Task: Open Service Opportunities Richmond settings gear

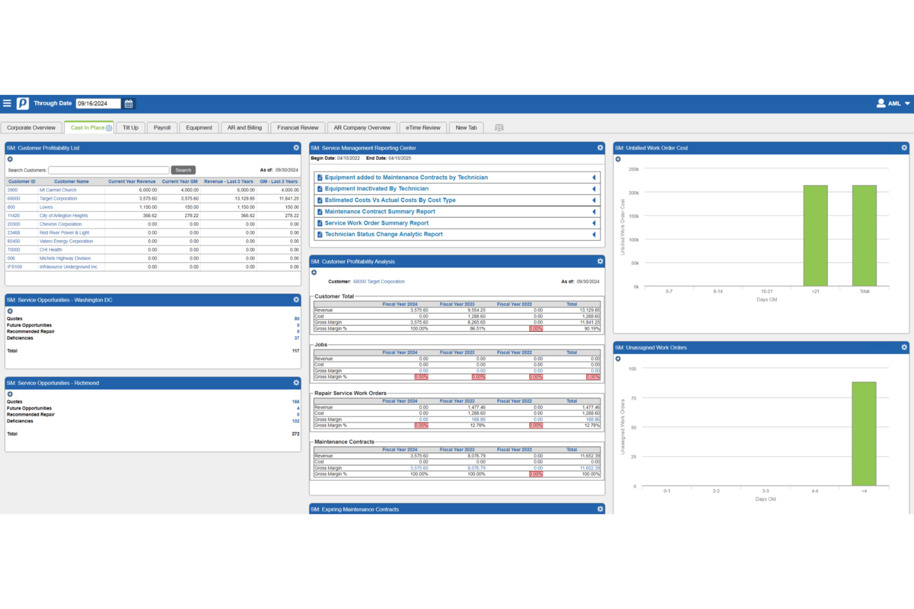Action: point(296,383)
